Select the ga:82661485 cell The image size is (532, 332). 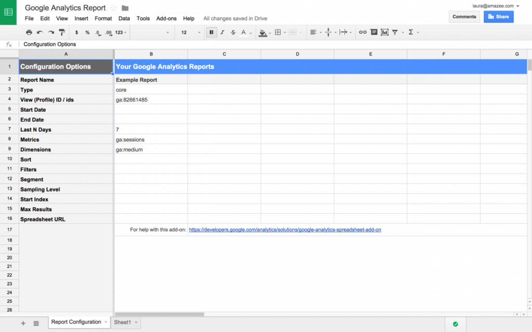pyautogui.click(x=151, y=100)
